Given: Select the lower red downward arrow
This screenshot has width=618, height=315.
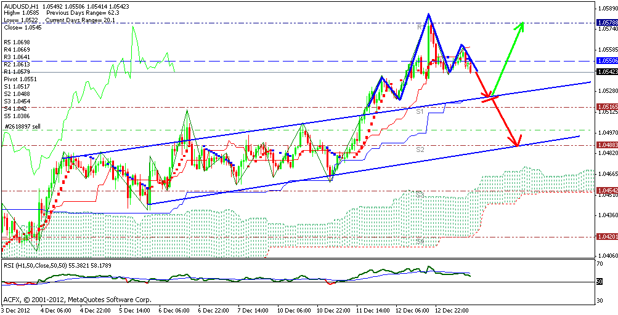Looking at the screenshot, I should (x=510, y=122).
